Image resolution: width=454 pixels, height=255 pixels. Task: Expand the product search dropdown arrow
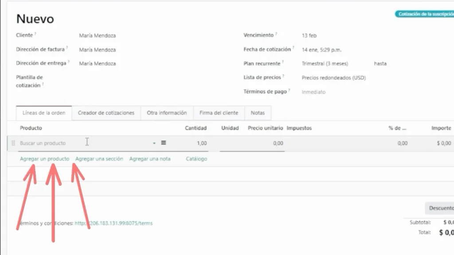(x=154, y=143)
